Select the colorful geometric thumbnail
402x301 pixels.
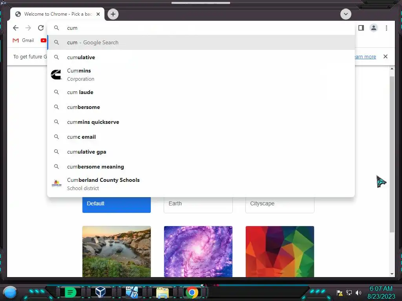(x=280, y=251)
